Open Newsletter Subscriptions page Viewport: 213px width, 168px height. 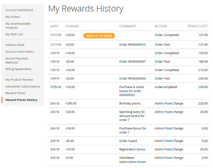[x=23, y=86]
